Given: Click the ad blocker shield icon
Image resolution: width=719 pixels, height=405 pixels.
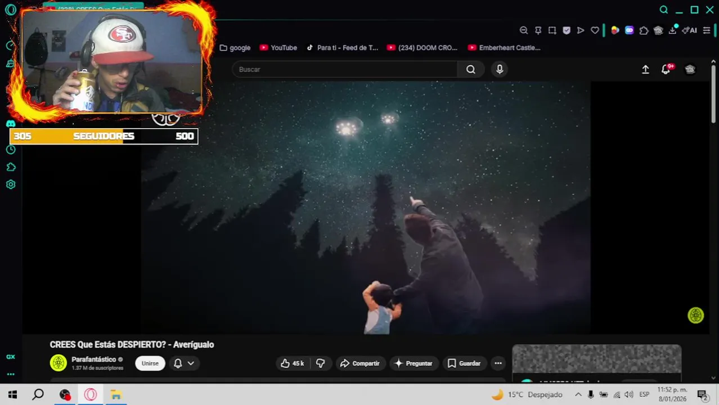Looking at the screenshot, I should point(567,30).
